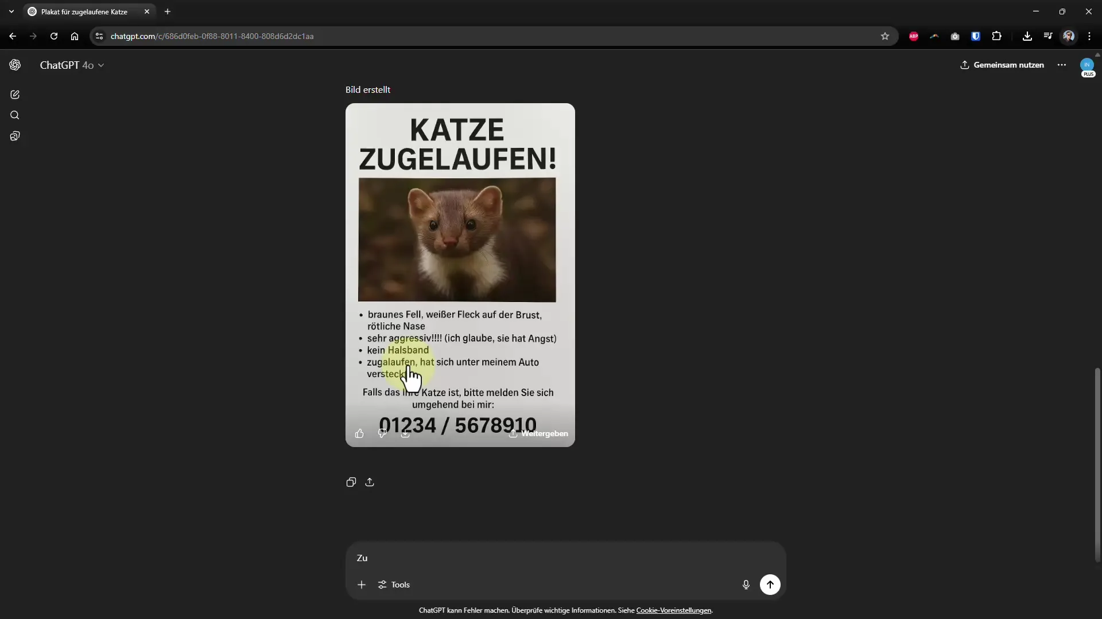
Task: Open the browser extensions puzzle icon
Action: 997,36
